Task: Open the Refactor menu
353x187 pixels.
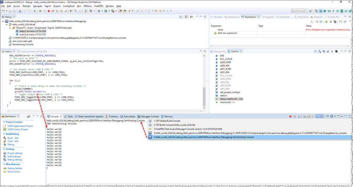Action: coord(27,6)
